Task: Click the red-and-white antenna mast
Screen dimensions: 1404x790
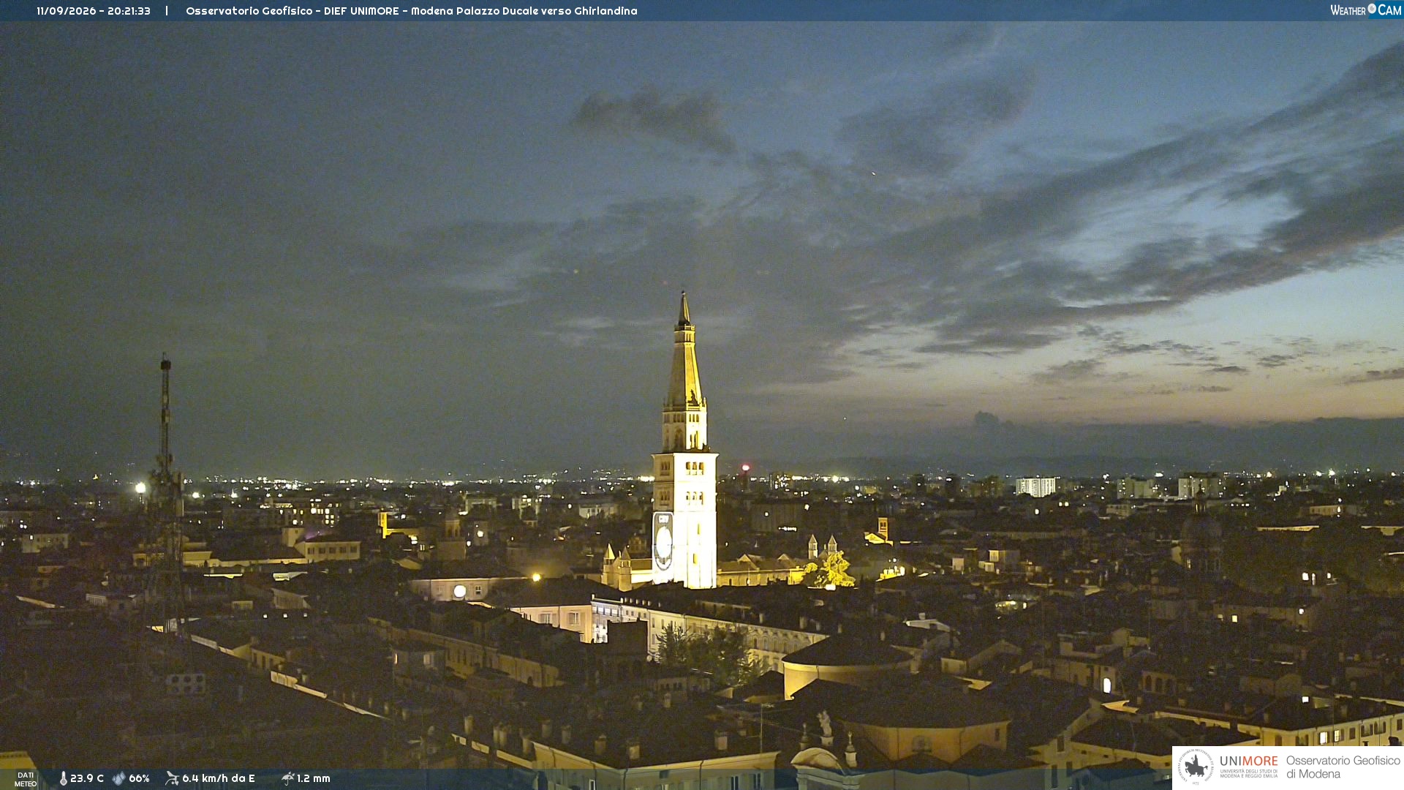Action: click(x=166, y=483)
